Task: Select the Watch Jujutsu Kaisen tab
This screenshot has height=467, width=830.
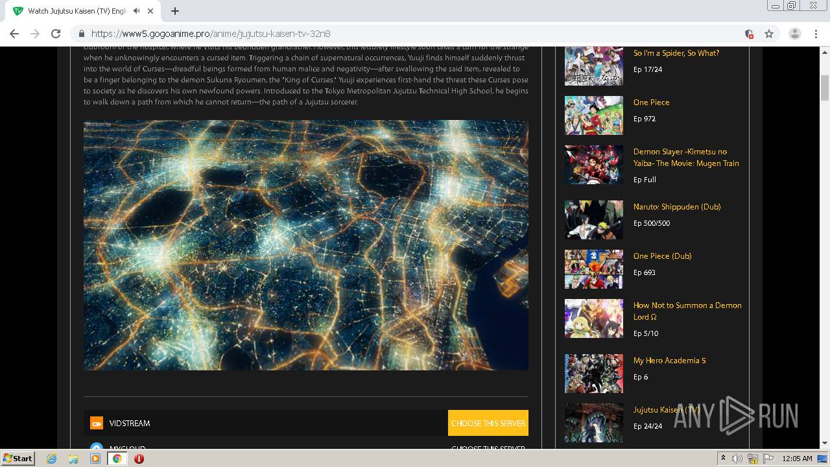Action: [x=84, y=11]
